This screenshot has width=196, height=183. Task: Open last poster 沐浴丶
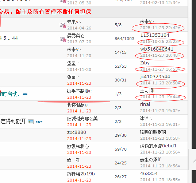[146, 118]
